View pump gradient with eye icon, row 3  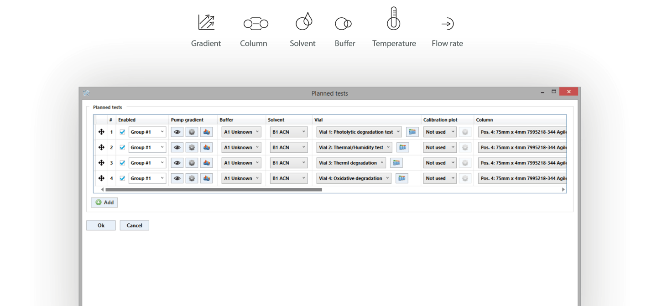[x=177, y=163]
